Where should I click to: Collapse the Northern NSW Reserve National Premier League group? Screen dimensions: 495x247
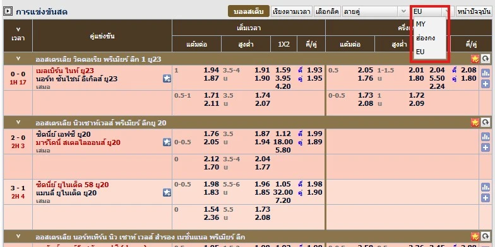[x=18, y=236]
